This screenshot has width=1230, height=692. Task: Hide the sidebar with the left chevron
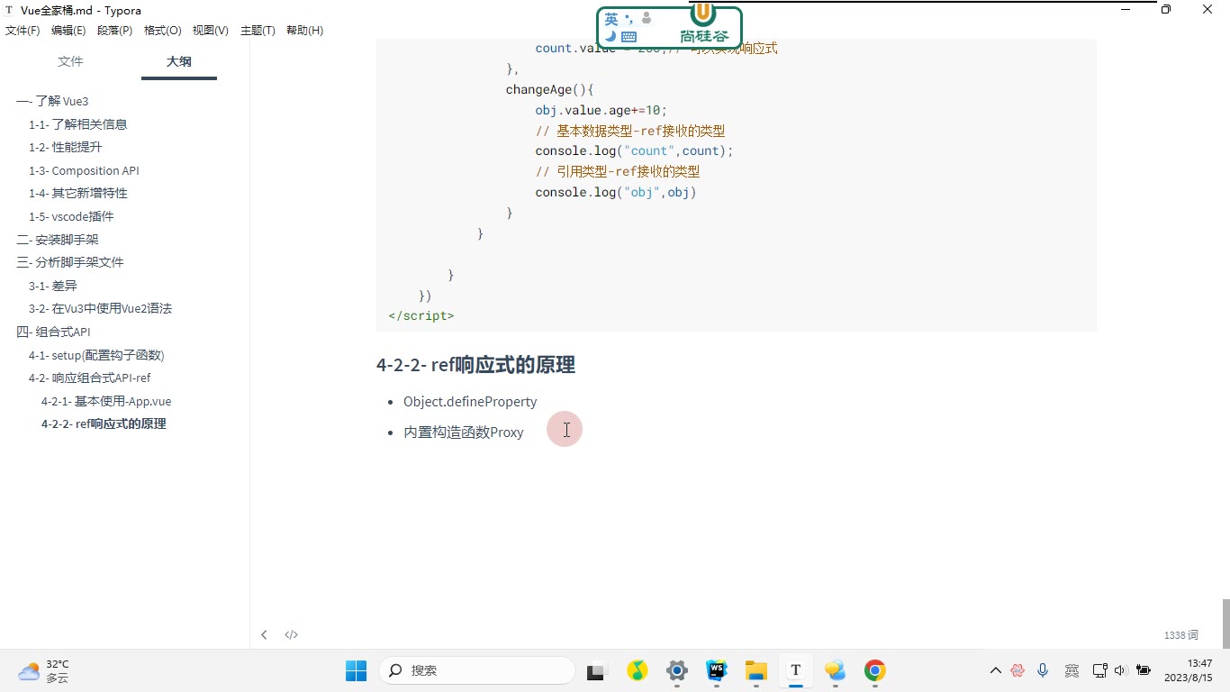pos(264,634)
